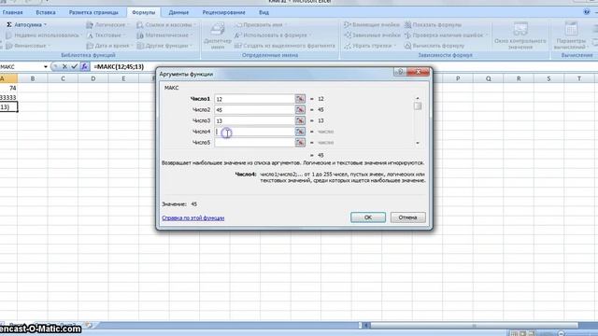Open the Текстовые functions category
This screenshot has width=598, height=336.
click(x=107, y=35)
